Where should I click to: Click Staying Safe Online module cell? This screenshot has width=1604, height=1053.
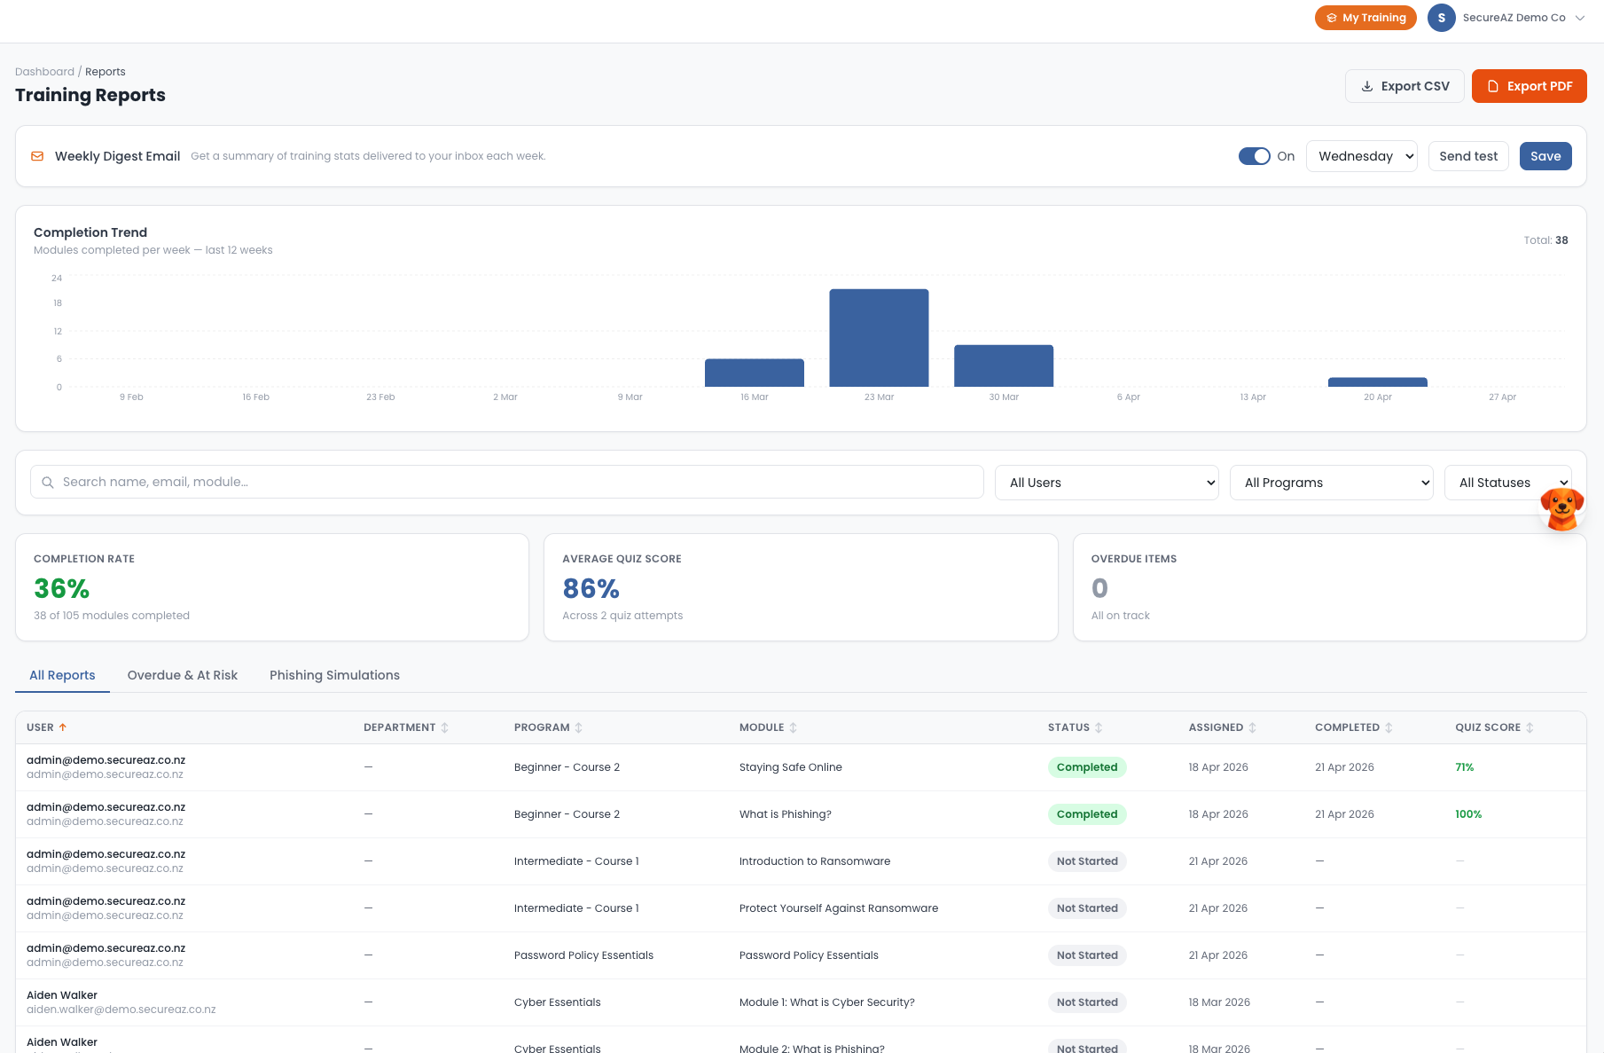(791, 767)
